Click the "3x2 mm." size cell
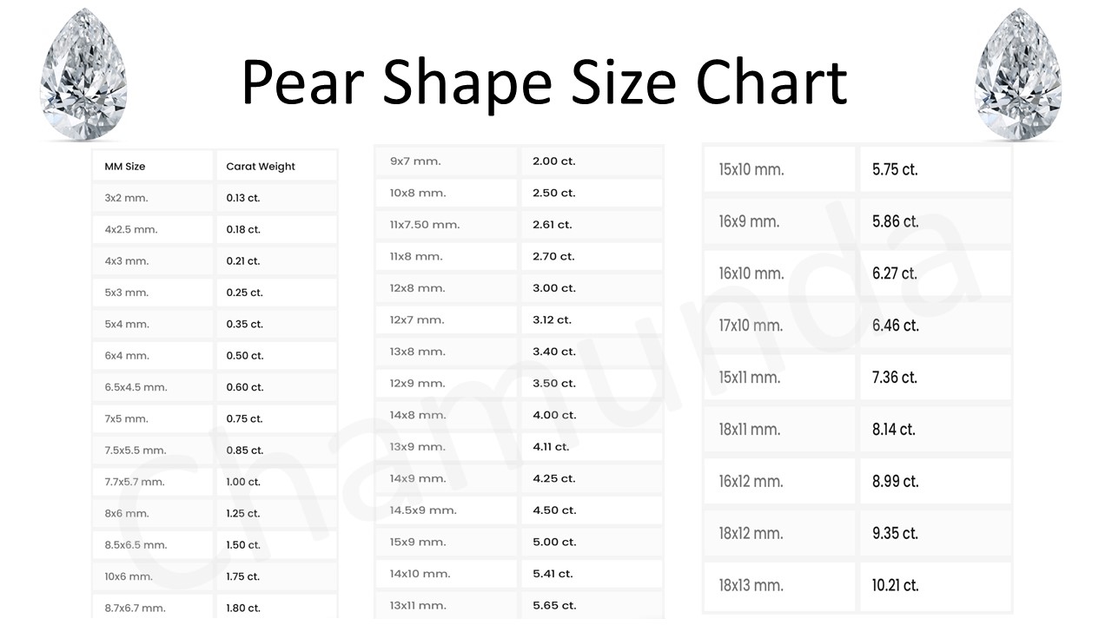The image size is (1112, 625). coord(127,198)
